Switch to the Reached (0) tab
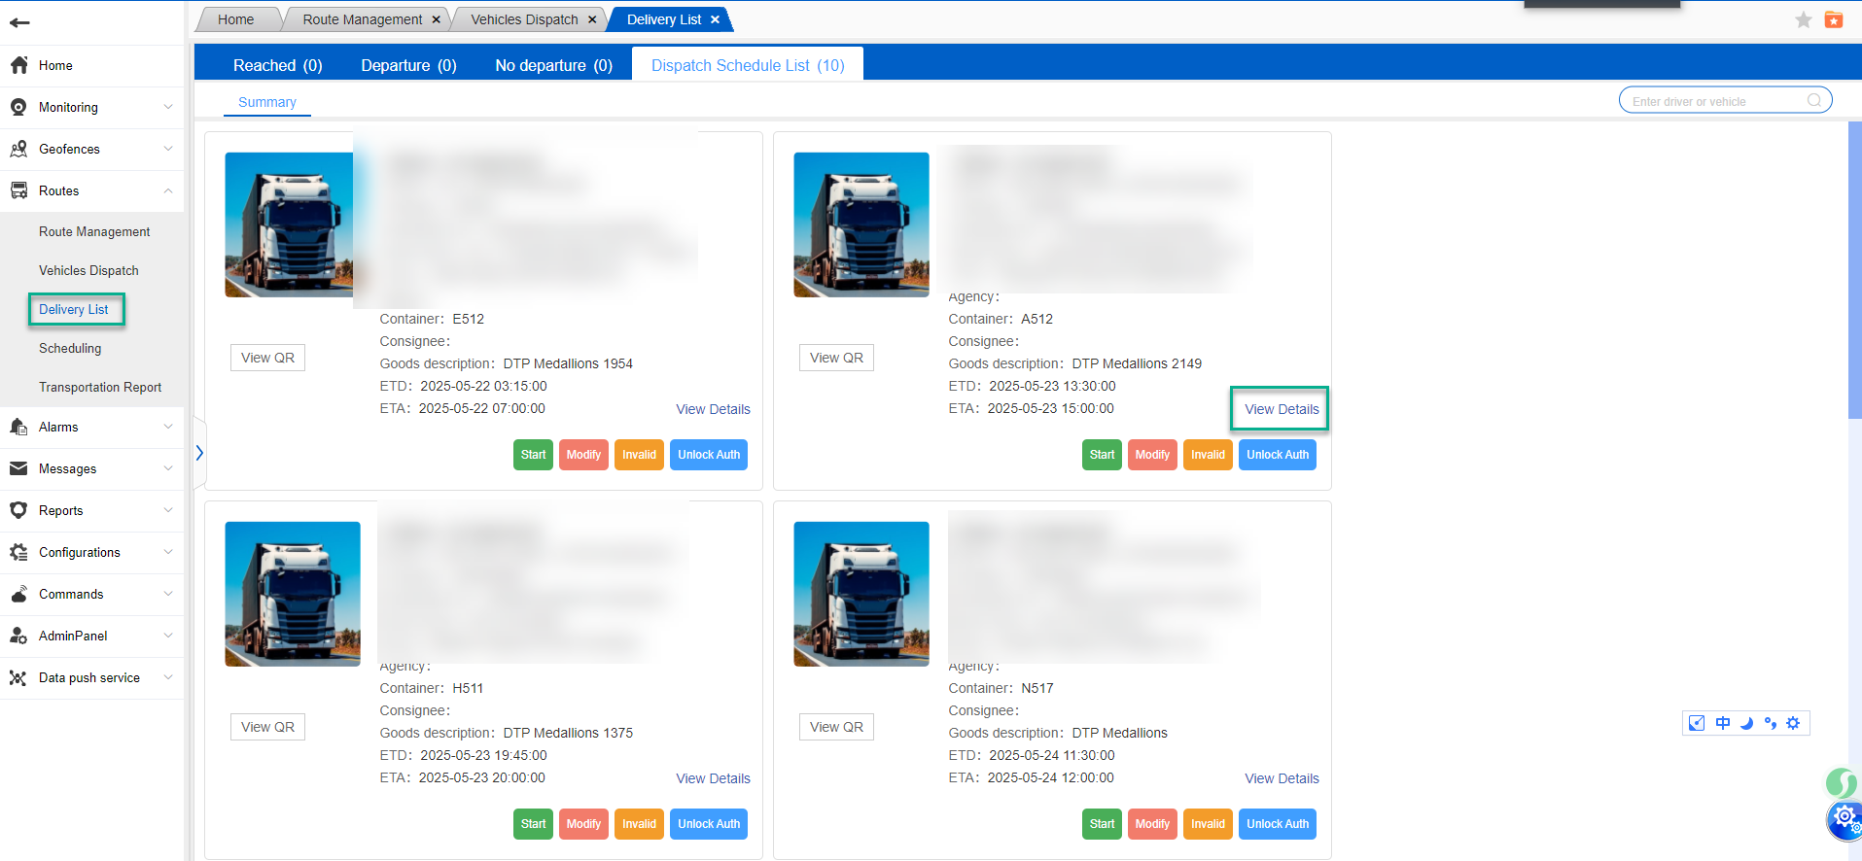Screen dimensions: 1862x861 (277, 65)
